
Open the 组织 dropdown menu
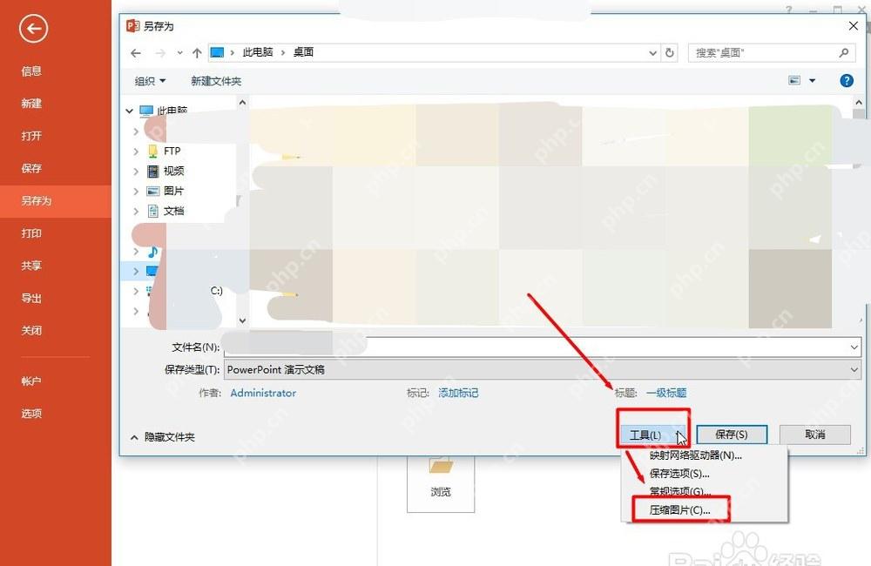pos(150,81)
